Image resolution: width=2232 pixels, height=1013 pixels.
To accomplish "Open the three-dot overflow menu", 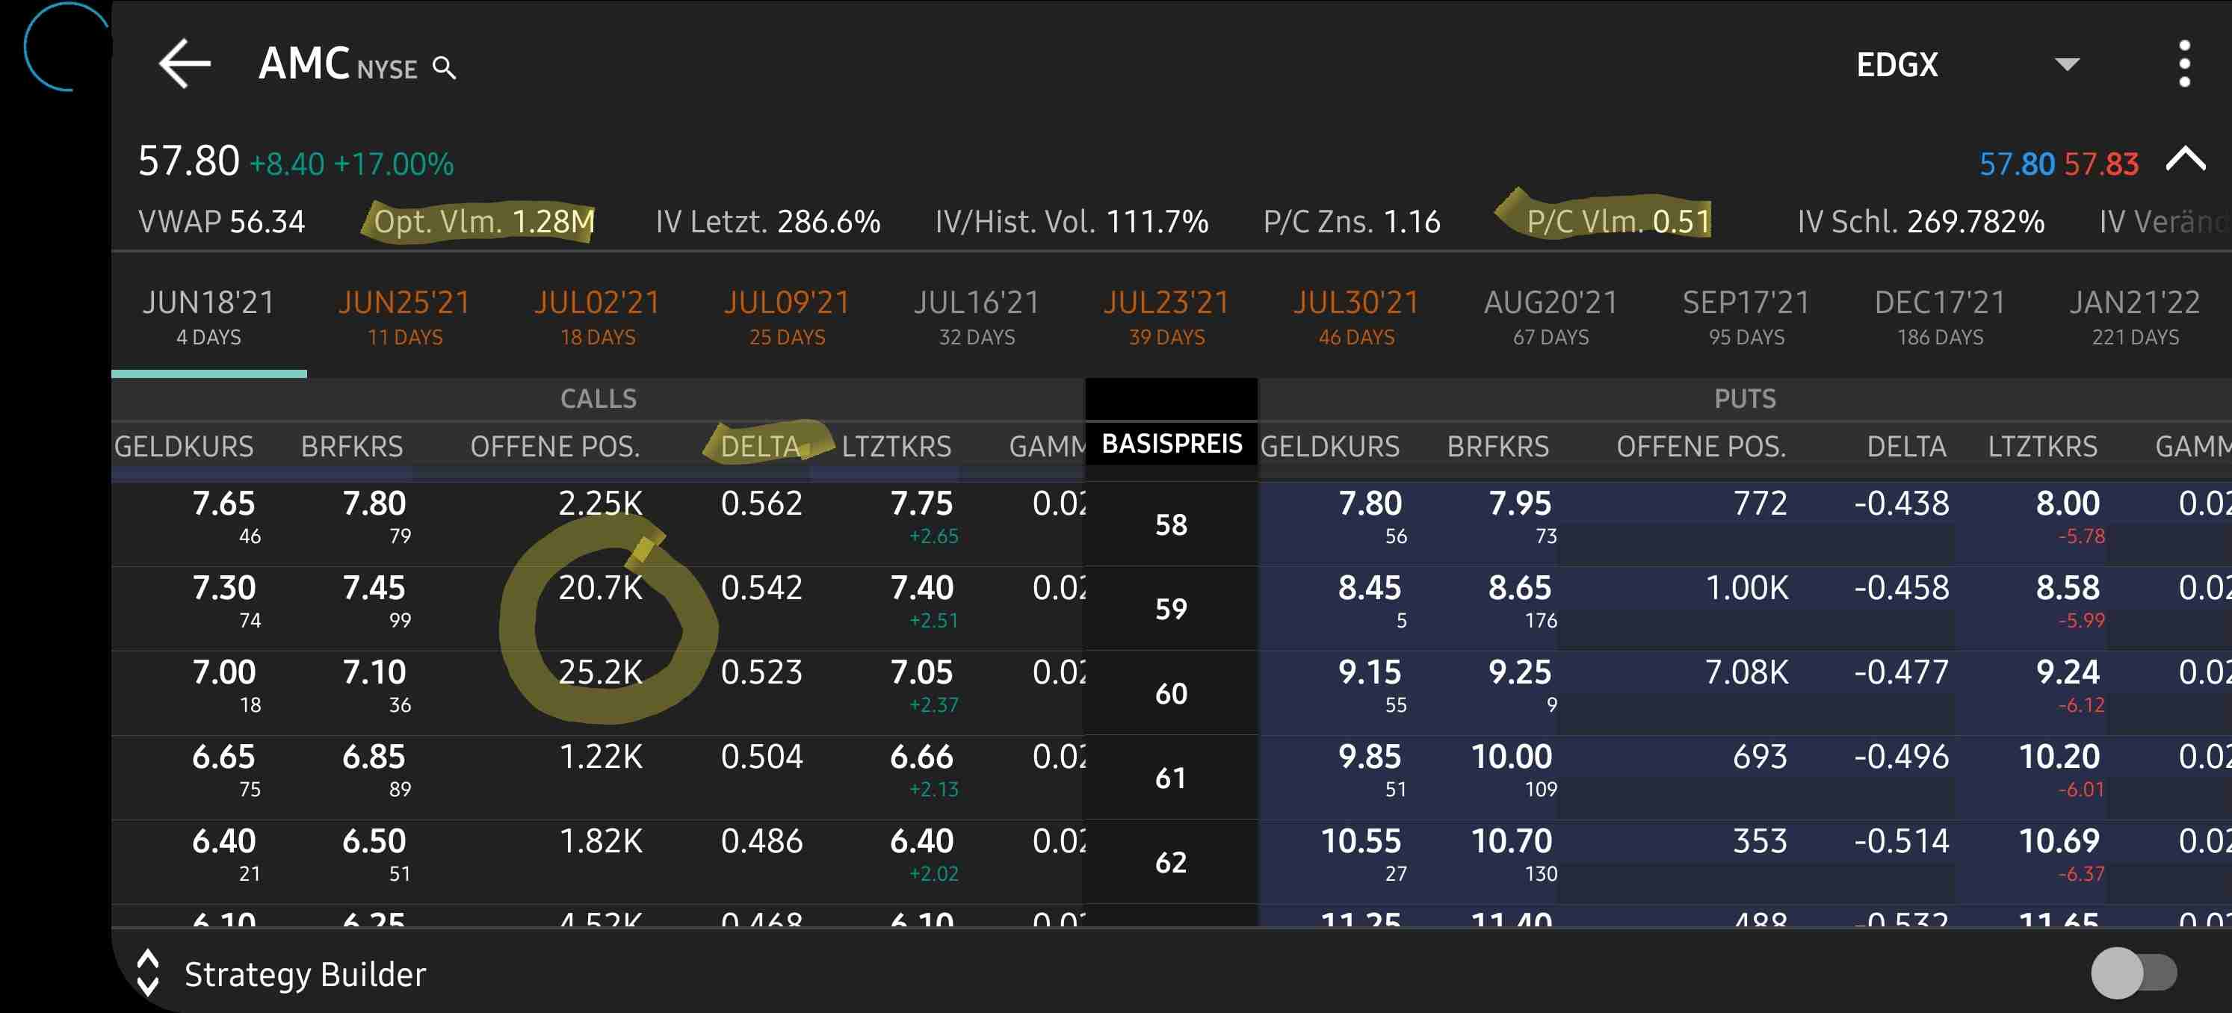I will 2183,64.
